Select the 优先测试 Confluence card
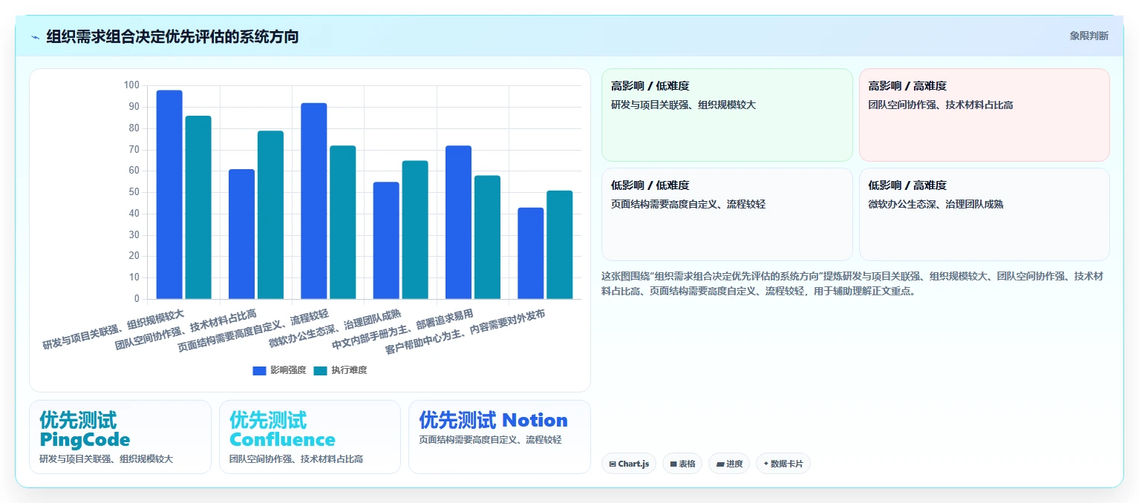Screen dimensions: 1139x503 click(310, 437)
